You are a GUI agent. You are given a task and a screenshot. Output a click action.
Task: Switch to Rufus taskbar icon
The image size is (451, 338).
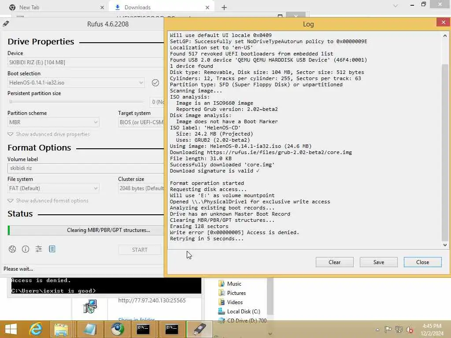pyautogui.click(x=200, y=329)
